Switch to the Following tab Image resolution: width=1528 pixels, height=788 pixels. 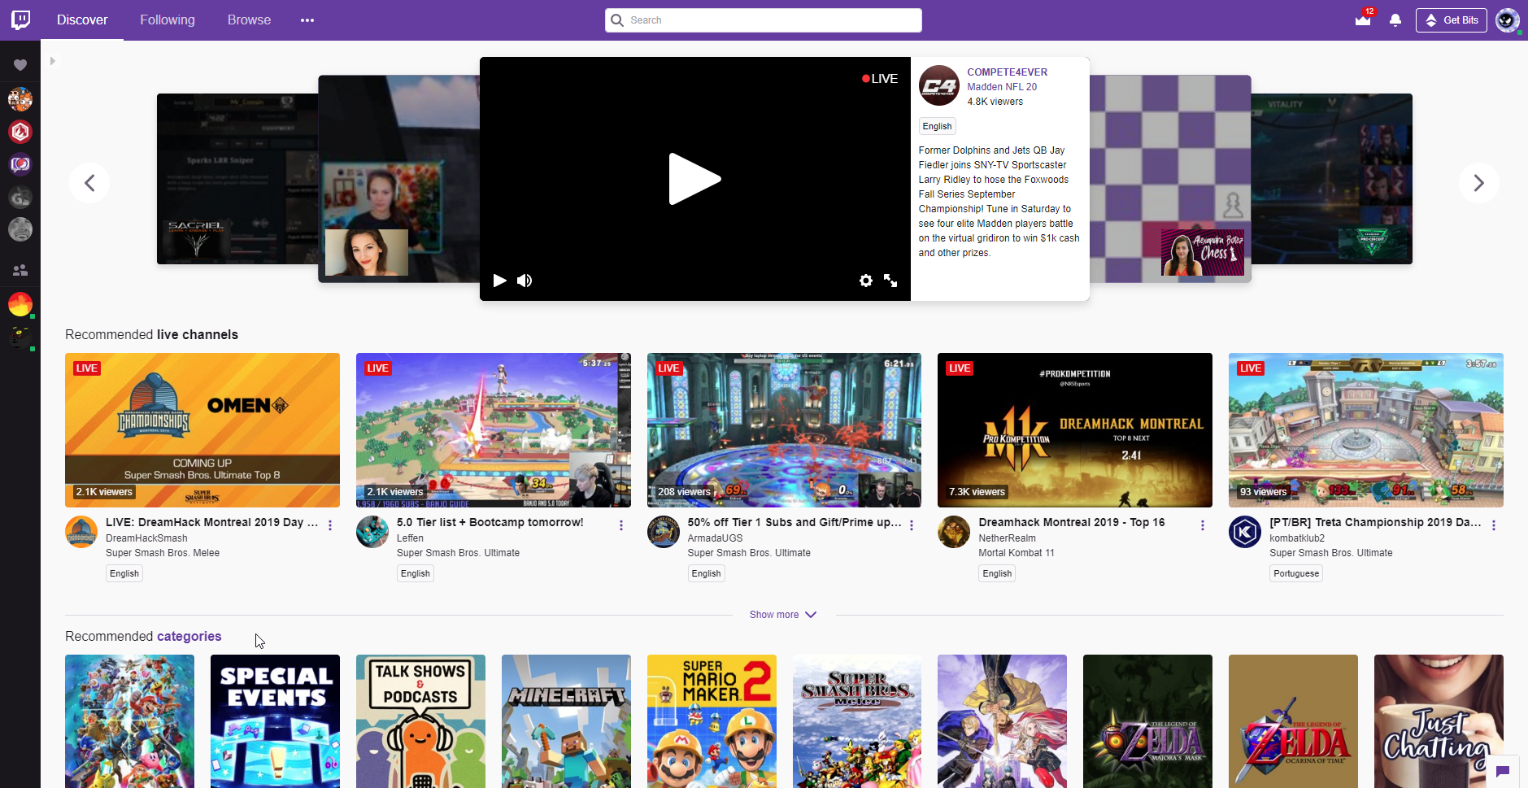coord(168,20)
